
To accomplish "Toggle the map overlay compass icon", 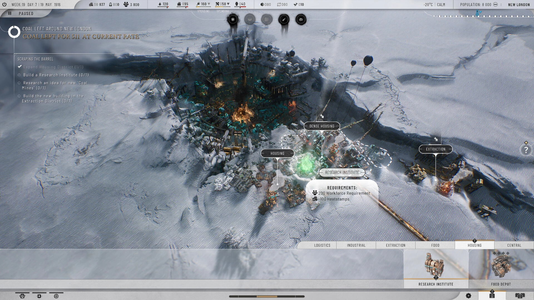I will (56, 296).
